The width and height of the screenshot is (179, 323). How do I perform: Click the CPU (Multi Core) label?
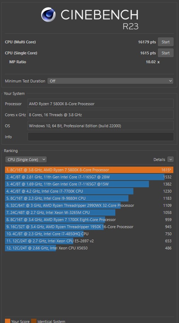(x=20, y=42)
